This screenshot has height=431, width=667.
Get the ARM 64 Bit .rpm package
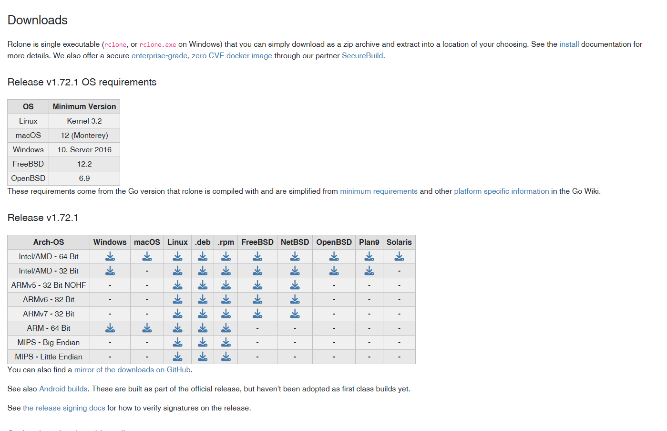coord(226,328)
